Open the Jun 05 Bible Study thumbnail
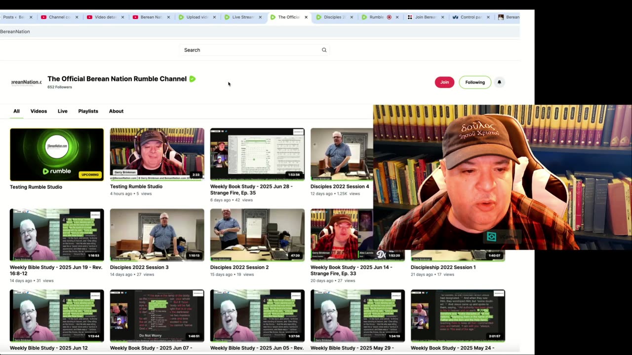This screenshot has height=355, width=632. click(x=257, y=316)
